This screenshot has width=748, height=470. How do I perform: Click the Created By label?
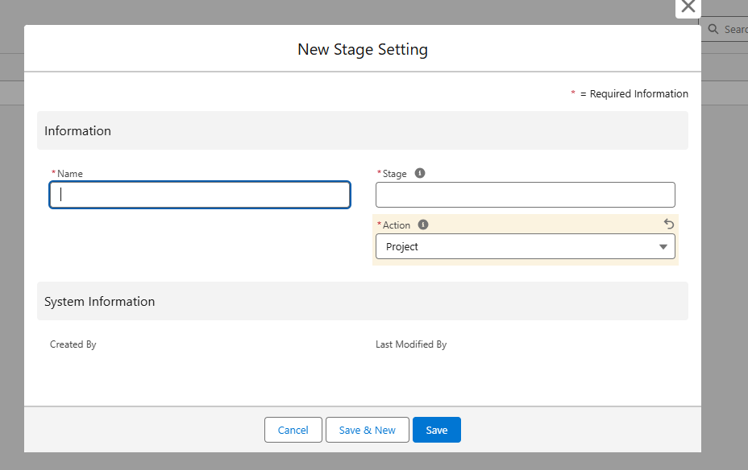tap(73, 344)
